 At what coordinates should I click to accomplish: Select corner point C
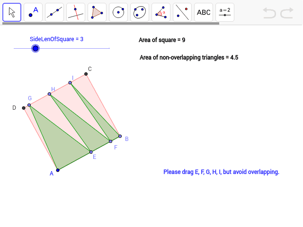pos(86,74)
